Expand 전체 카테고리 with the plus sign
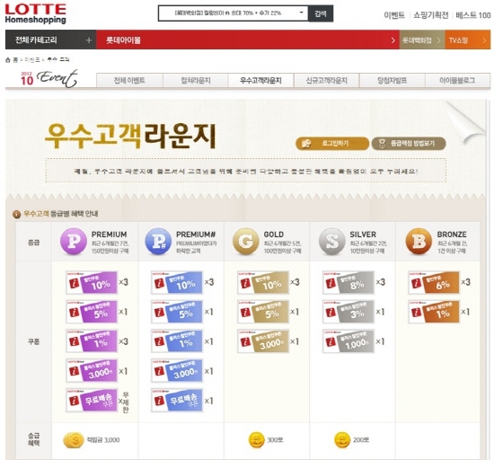The height and width of the screenshot is (460, 494). pos(89,40)
